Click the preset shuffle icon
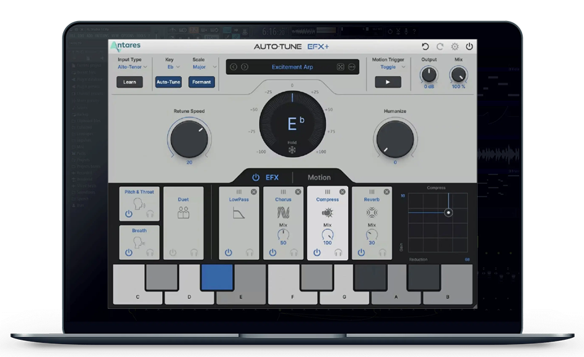The image size is (584, 357). pos(340,67)
